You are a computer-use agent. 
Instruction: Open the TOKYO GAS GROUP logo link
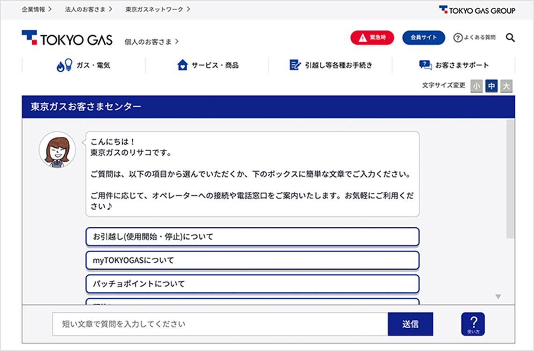[x=477, y=10]
